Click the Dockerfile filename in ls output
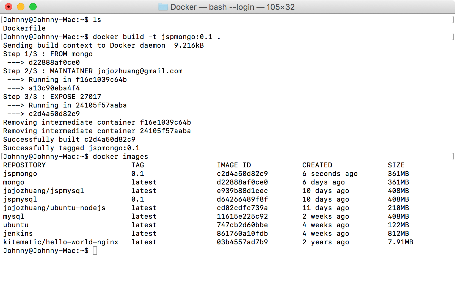This screenshot has height=292, width=455. [24, 28]
